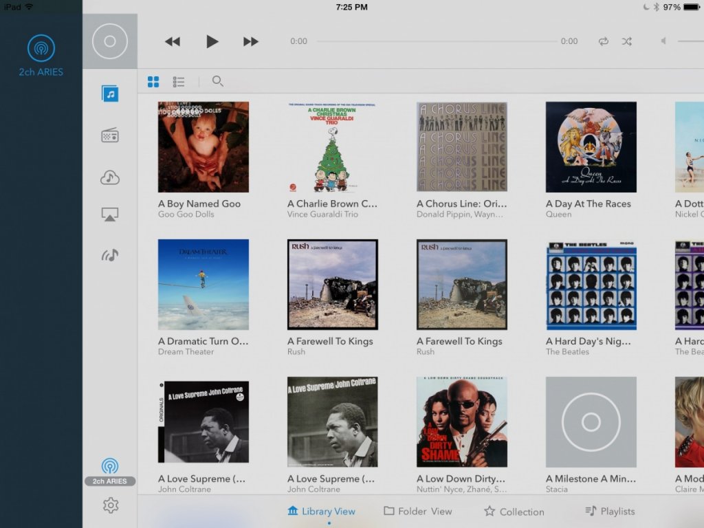The width and height of the screenshot is (704, 528).
Task: Open the AirPlay source in the sidebar
Action: click(x=110, y=214)
